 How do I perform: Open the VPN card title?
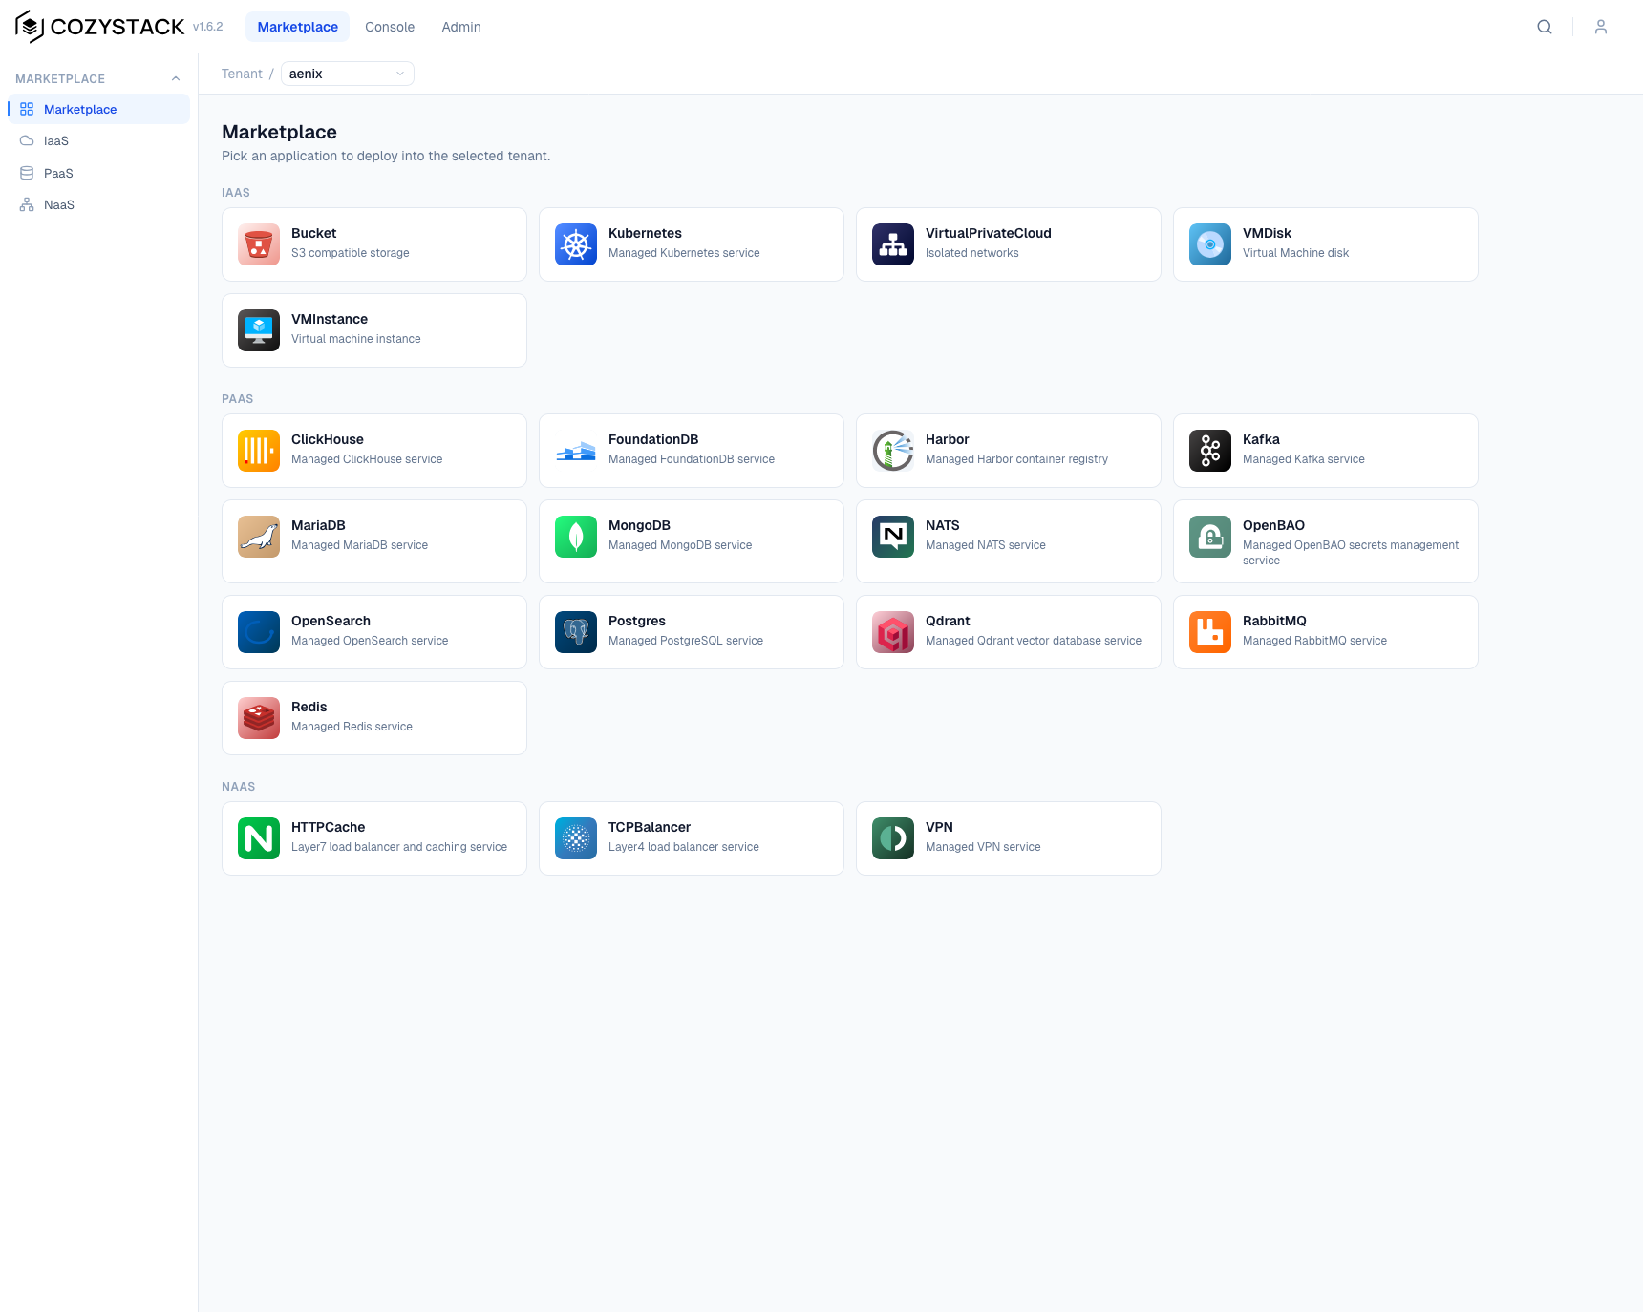point(939,827)
